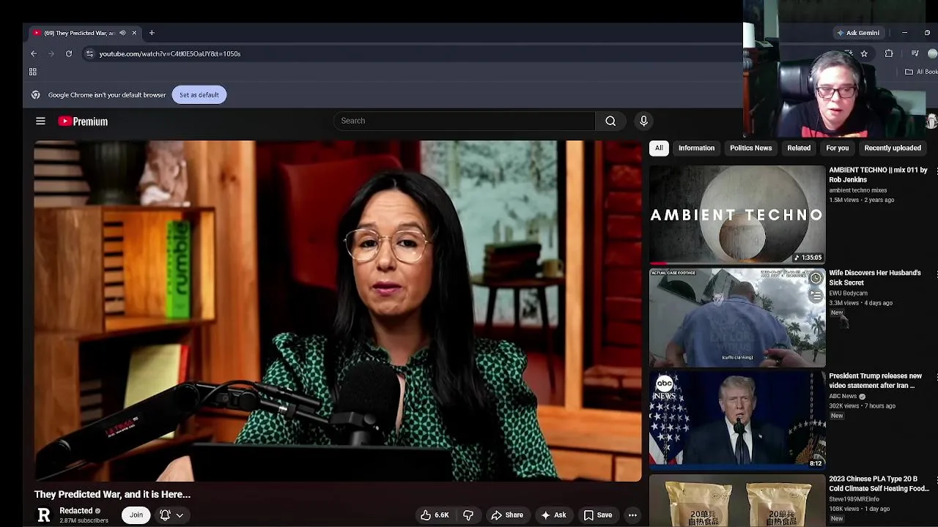Image resolution: width=938 pixels, height=527 pixels.
Task: Open the ambient techno mixes channel
Action: click(x=857, y=190)
